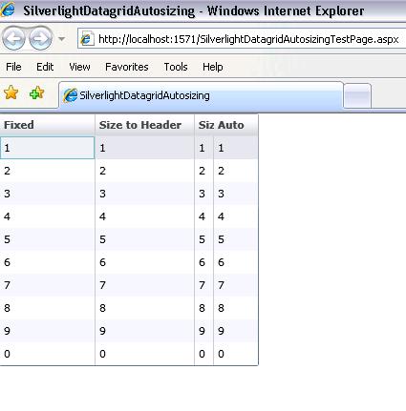The image size is (406, 411).
Task: Select cell 6 in Fixed column
Action: (47, 262)
